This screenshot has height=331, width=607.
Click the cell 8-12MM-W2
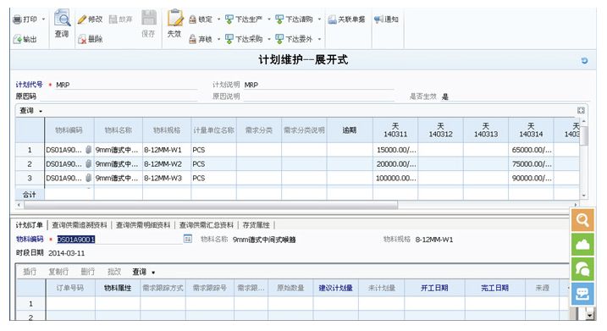coord(167,164)
